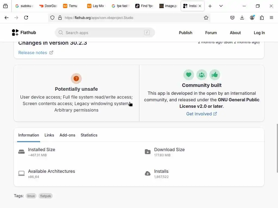Open the Add-ons tab
The height and width of the screenshot is (208, 278).
67,135
